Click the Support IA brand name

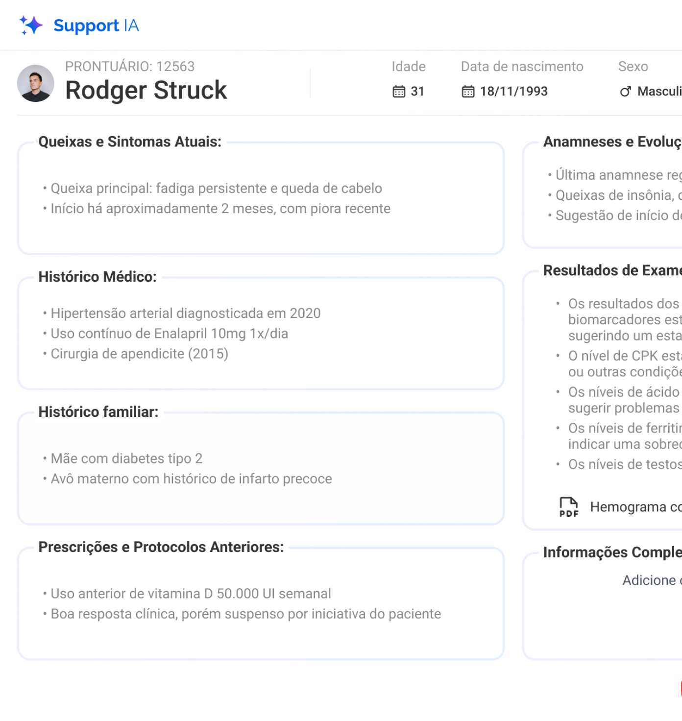click(96, 25)
